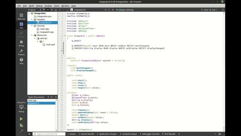This screenshot has height=136, width=241.
Task: Open the File menu
Action: click(19, 6)
